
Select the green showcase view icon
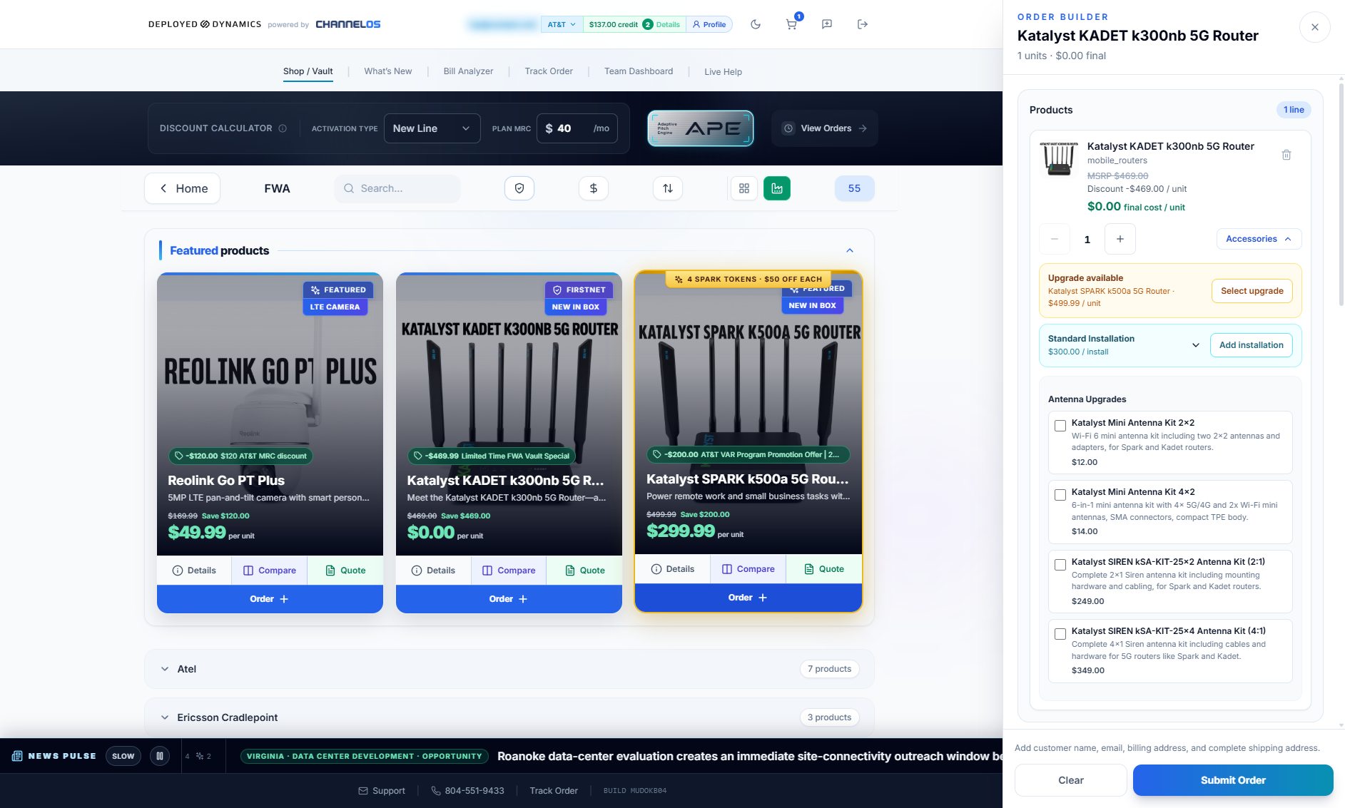pos(777,188)
